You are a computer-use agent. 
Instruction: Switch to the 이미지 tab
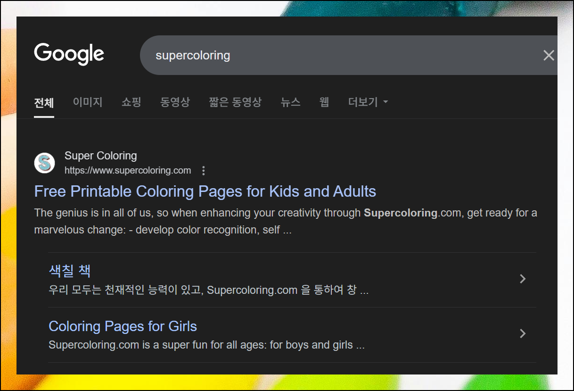[88, 102]
